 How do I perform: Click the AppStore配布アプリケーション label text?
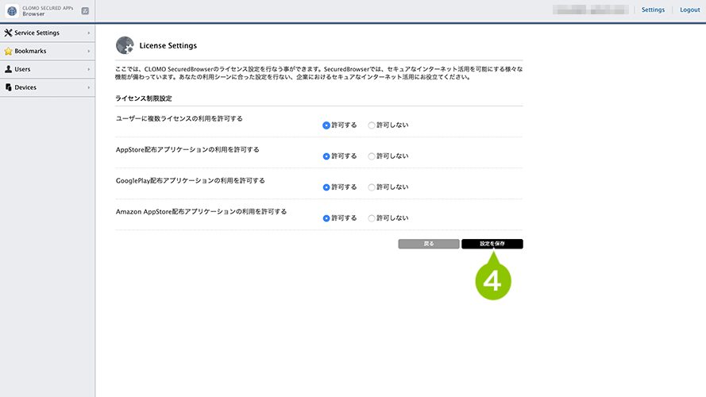click(x=187, y=149)
